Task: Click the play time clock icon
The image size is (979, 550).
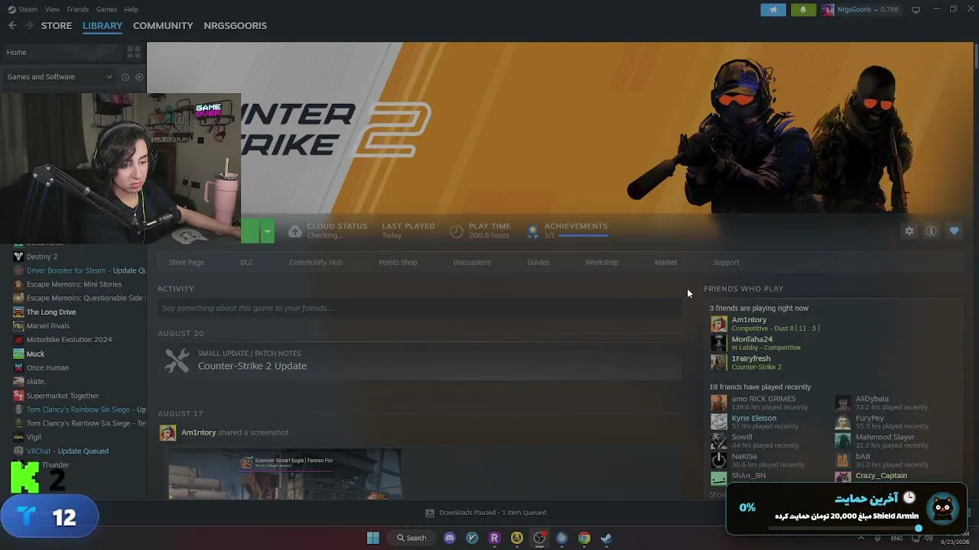Action: pyautogui.click(x=457, y=231)
